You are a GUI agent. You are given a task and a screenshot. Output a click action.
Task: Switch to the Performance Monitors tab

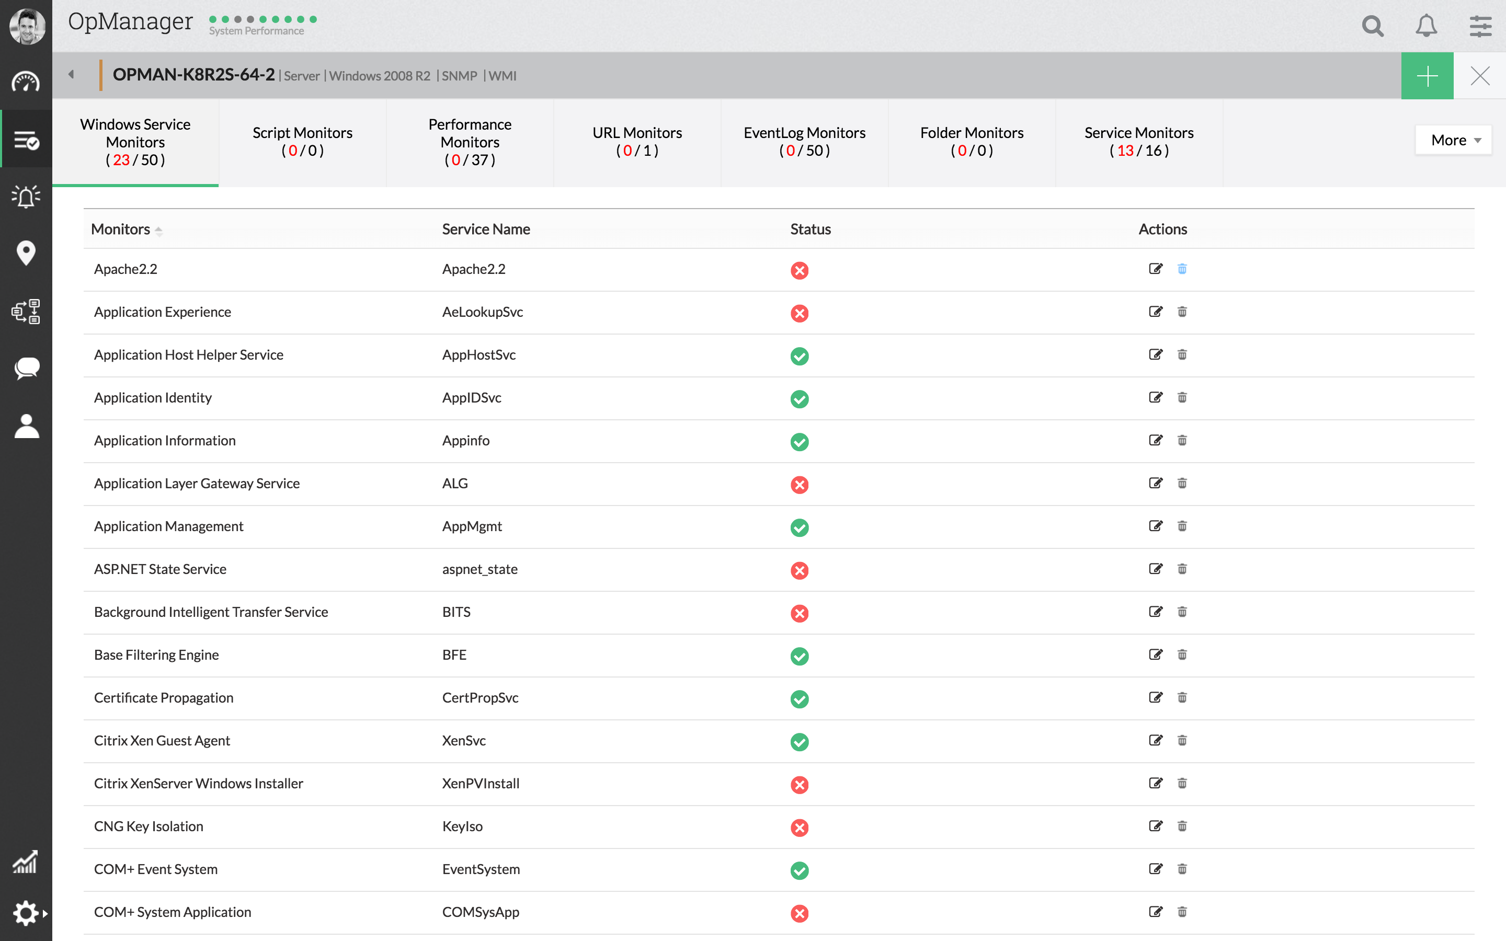pos(470,142)
